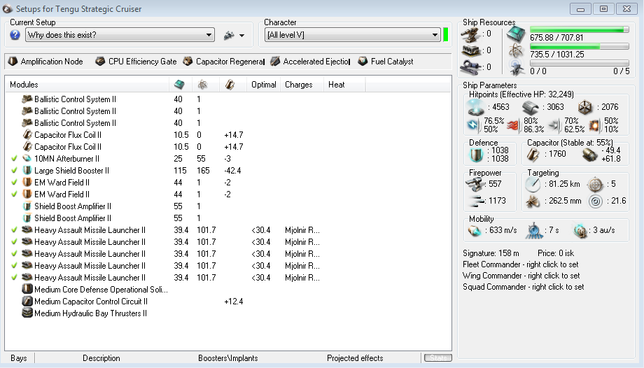Sort by the Optimal column header
Image resolution: width=644 pixels, height=368 pixels.
pyautogui.click(x=264, y=85)
